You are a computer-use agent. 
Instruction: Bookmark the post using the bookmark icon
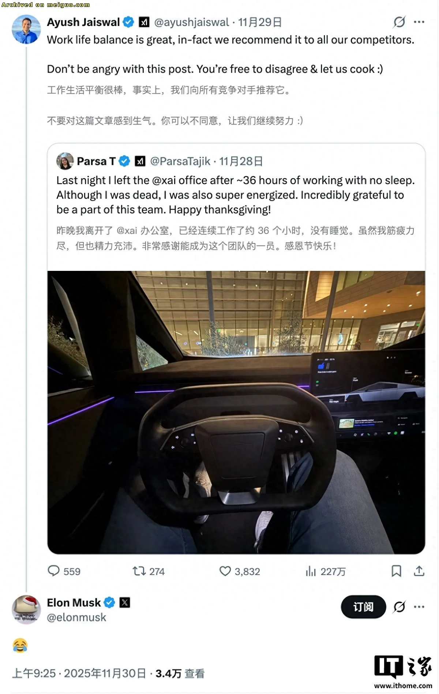pyautogui.click(x=396, y=571)
